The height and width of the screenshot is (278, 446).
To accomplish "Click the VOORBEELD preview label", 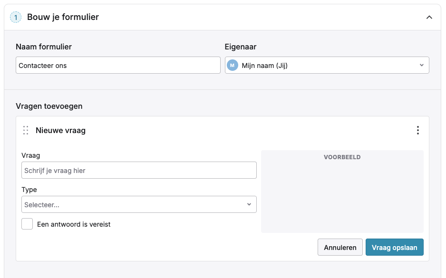I will pos(342,157).
